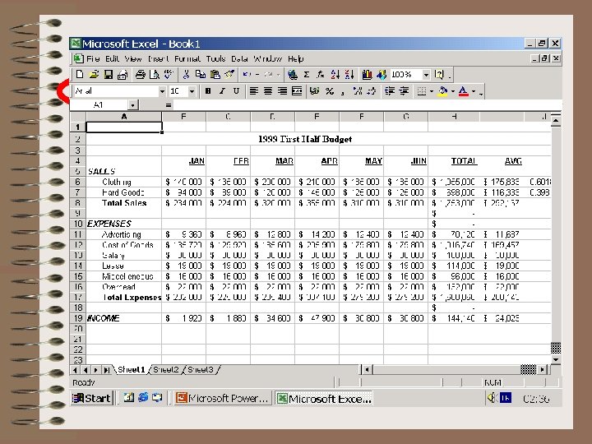The image size is (592, 444).
Task: Click the horizontal scrollbar right arrow
Action: 543,370
